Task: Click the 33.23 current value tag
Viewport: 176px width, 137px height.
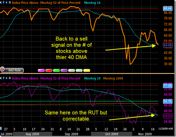Action: click(x=167, y=116)
